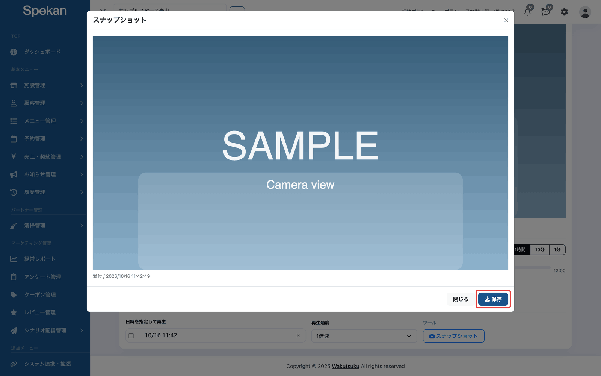Expand the 予約管理 menu
Image resolution: width=601 pixels, height=376 pixels.
pos(45,139)
